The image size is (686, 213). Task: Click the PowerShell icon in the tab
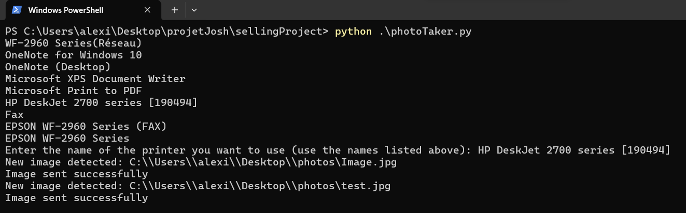coord(17,10)
